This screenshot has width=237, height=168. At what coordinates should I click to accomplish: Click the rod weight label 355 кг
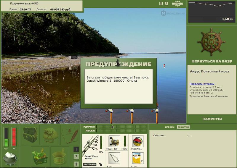point(89,159)
